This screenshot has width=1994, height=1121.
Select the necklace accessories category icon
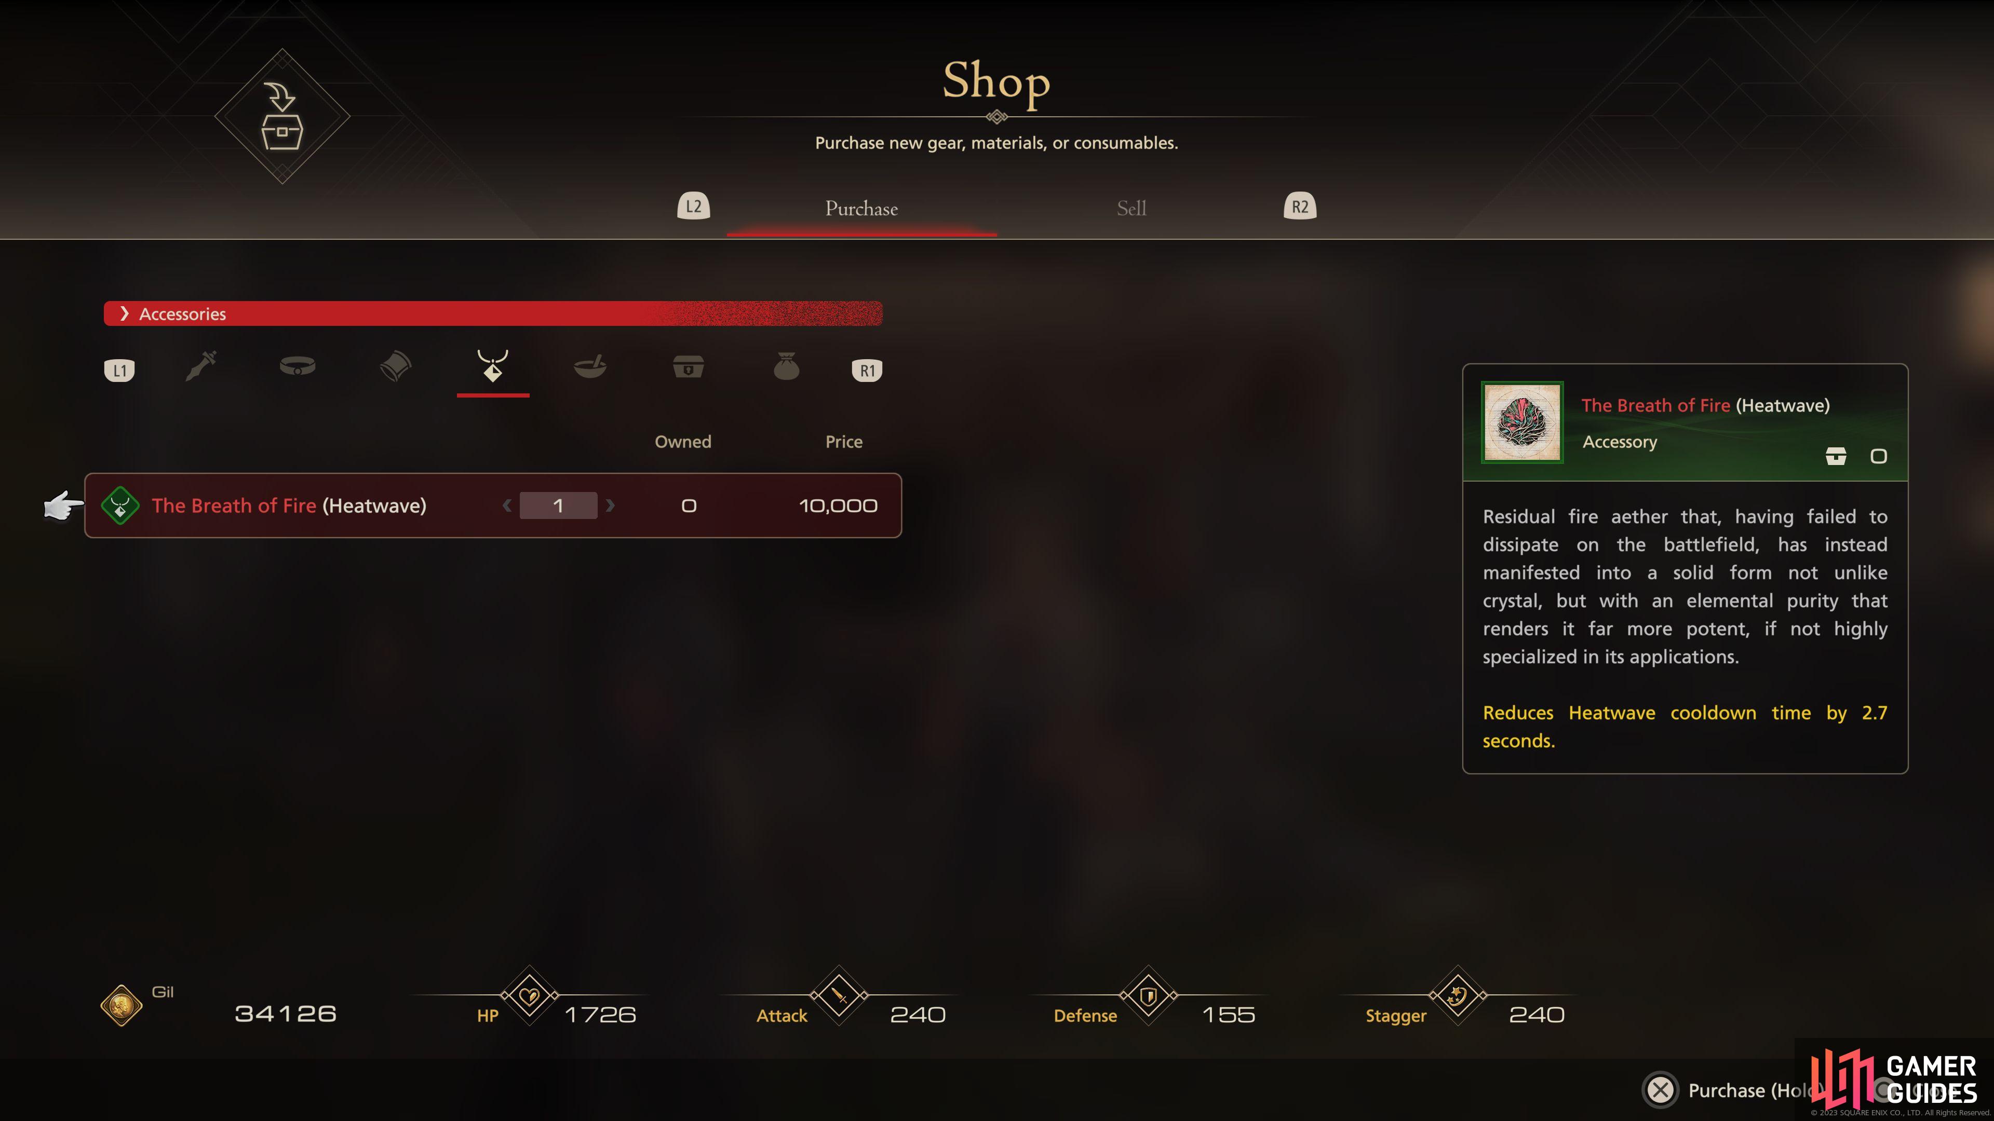tap(493, 366)
